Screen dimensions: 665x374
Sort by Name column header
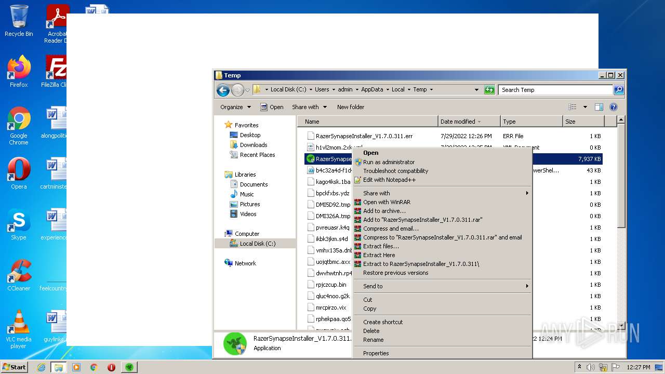point(368,122)
